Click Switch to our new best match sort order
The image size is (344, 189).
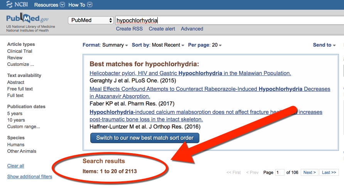coord(145,138)
